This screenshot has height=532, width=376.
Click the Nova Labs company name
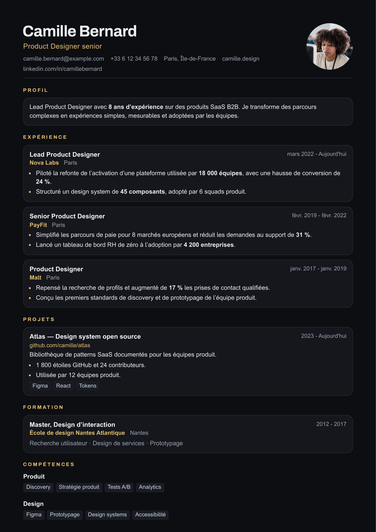coord(44,163)
